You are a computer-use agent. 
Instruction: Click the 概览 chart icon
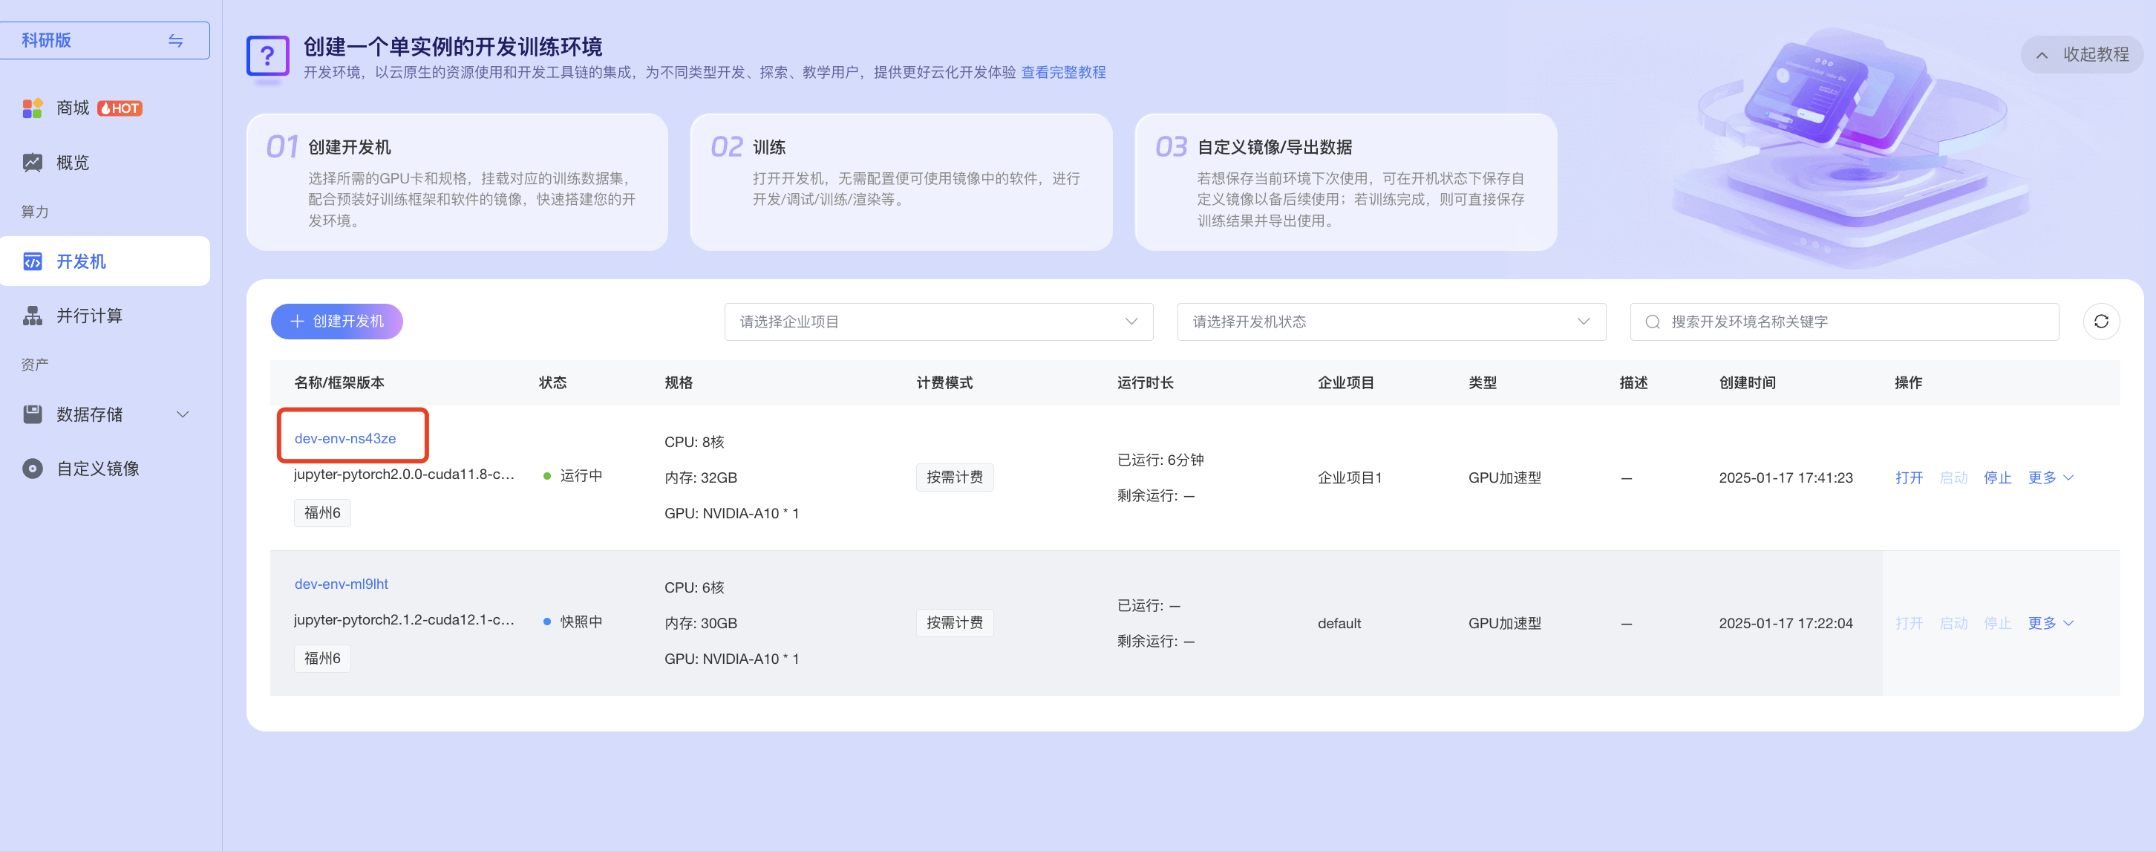33,163
